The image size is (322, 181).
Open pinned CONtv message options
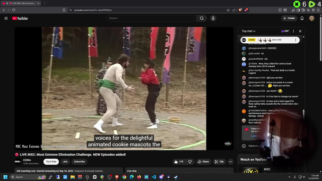pyautogui.click(x=296, y=40)
